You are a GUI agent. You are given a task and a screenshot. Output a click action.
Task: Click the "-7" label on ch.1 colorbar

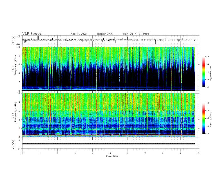pos(208,87)
